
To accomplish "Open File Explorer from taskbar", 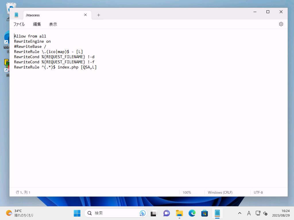I will coord(179,213).
